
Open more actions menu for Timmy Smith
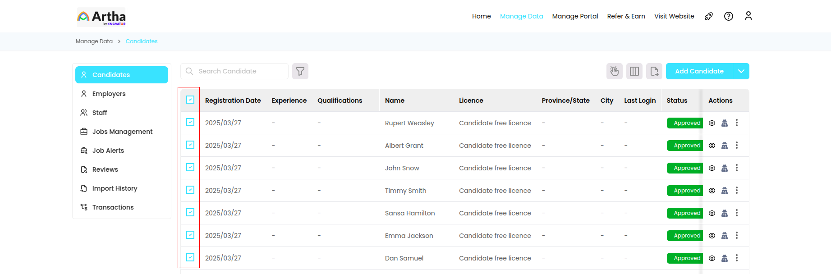737,191
